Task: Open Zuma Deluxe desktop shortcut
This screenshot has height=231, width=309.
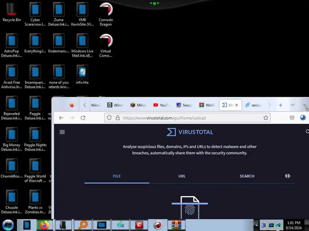Action: (59, 14)
